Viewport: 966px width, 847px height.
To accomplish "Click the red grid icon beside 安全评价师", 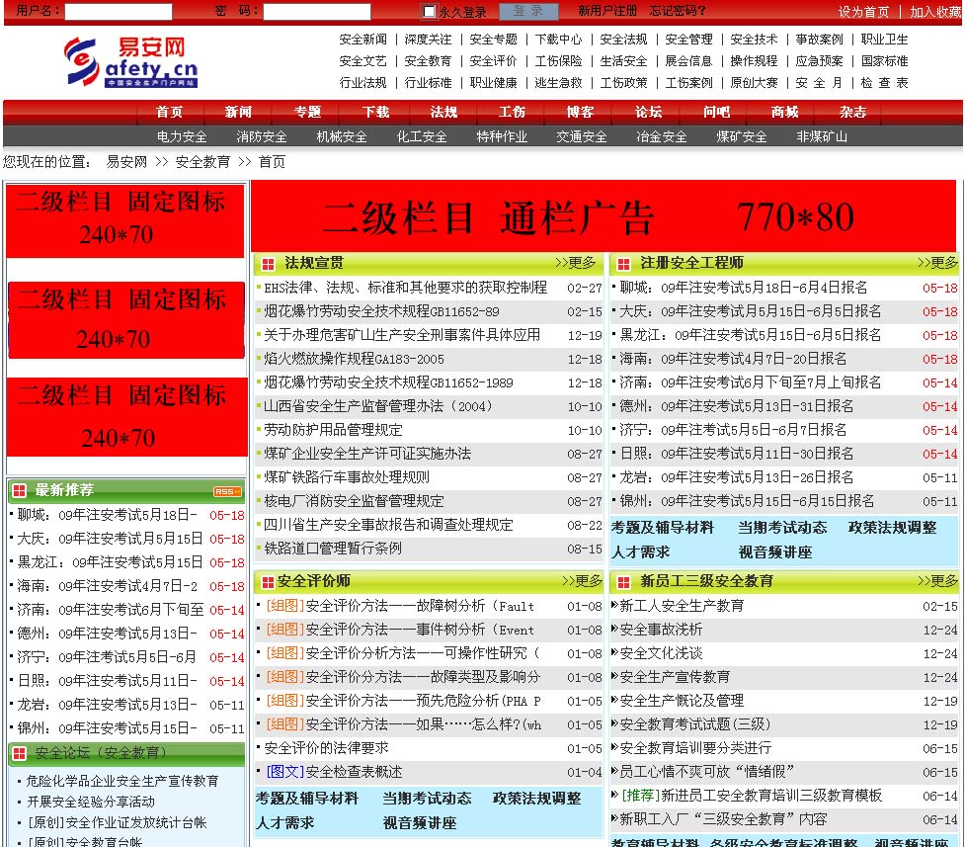I will coord(268,582).
